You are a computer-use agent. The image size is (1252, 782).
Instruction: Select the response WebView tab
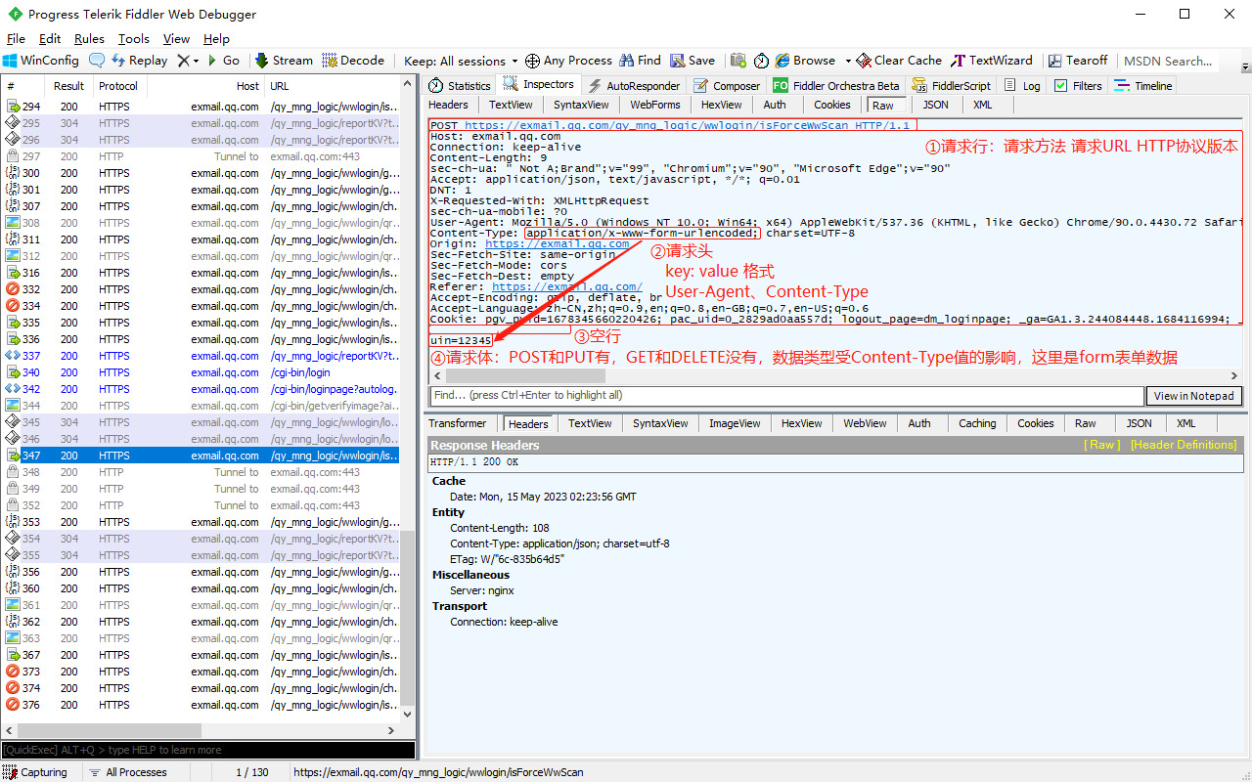pyautogui.click(x=865, y=423)
